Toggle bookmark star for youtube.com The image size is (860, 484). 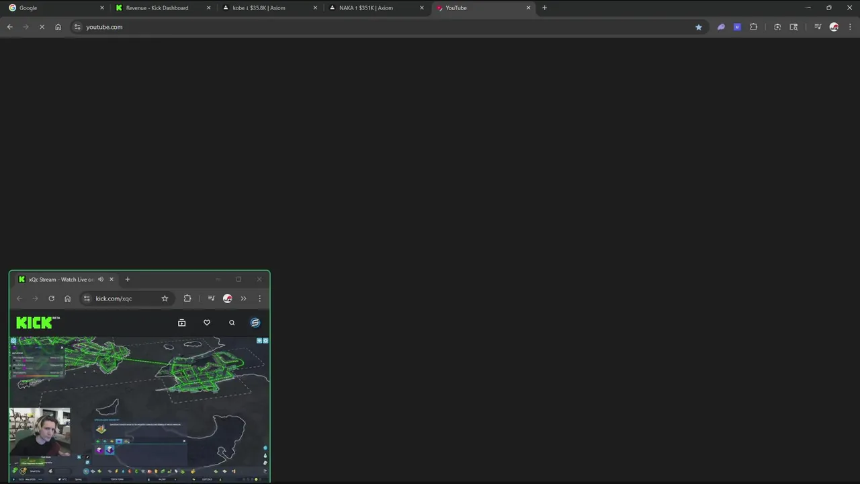(x=699, y=27)
